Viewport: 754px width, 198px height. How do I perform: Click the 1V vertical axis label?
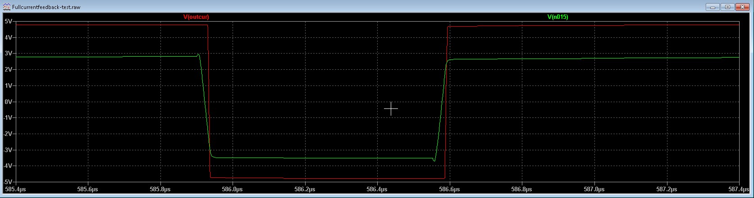click(9, 85)
